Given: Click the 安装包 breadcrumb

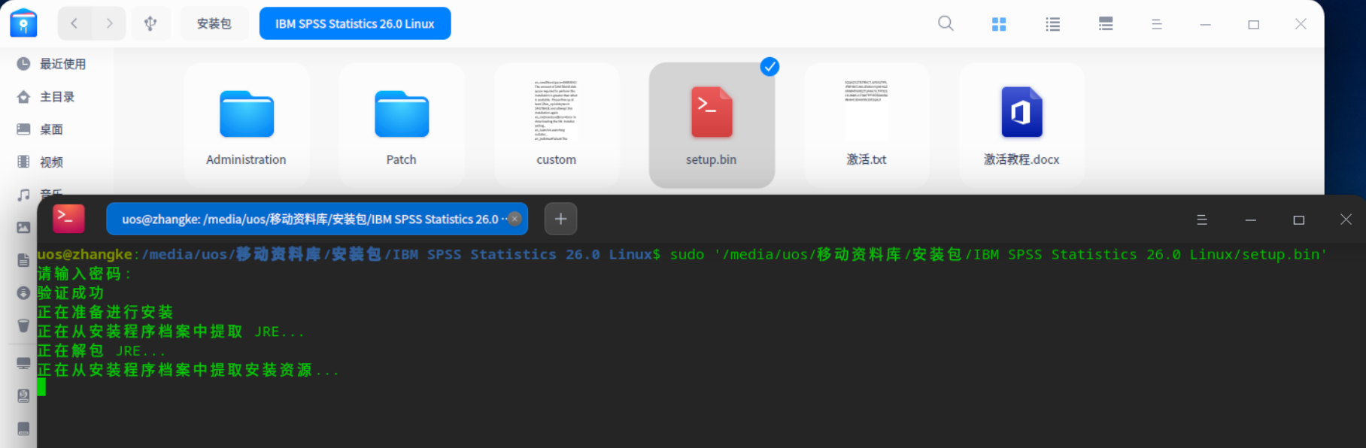Looking at the screenshot, I should tap(214, 23).
